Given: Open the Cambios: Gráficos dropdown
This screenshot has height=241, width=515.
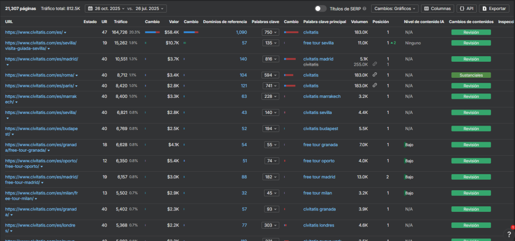Looking at the screenshot, I should click(394, 9).
